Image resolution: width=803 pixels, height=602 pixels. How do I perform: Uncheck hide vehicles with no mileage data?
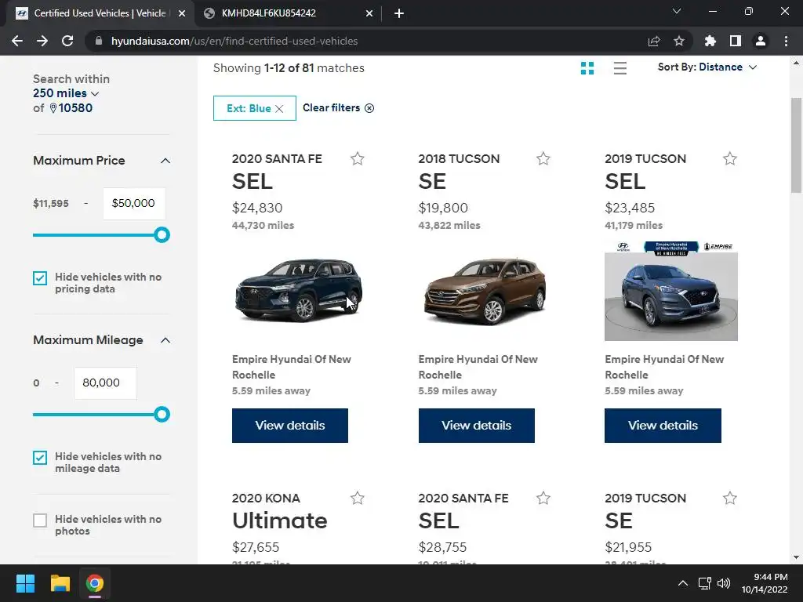[40, 458]
